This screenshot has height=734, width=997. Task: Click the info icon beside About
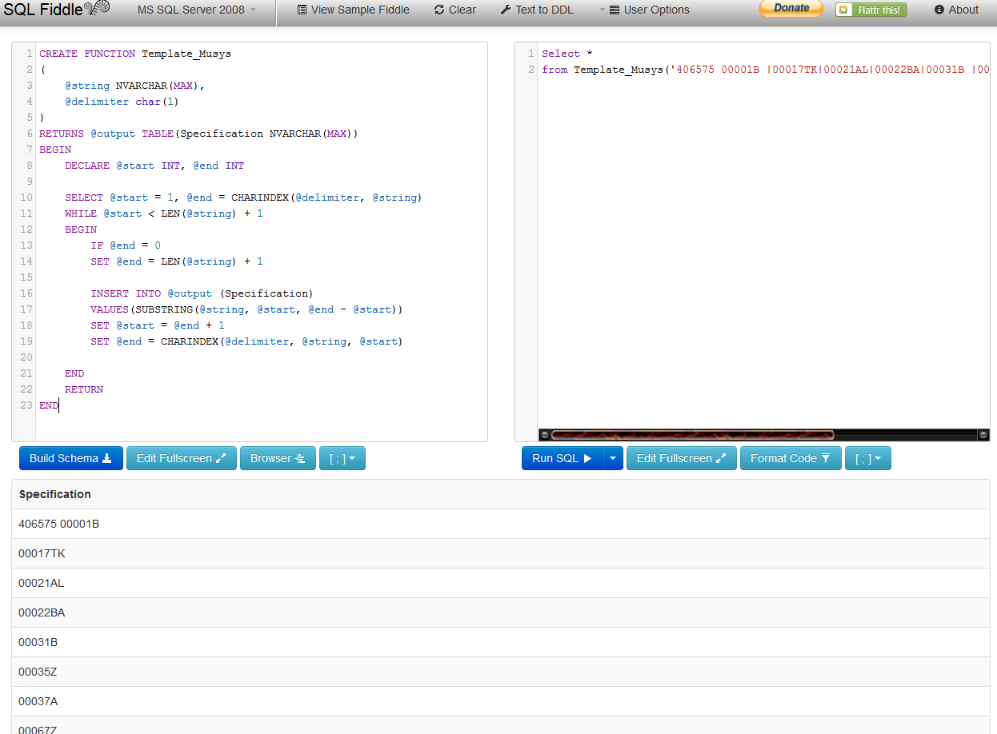939,10
